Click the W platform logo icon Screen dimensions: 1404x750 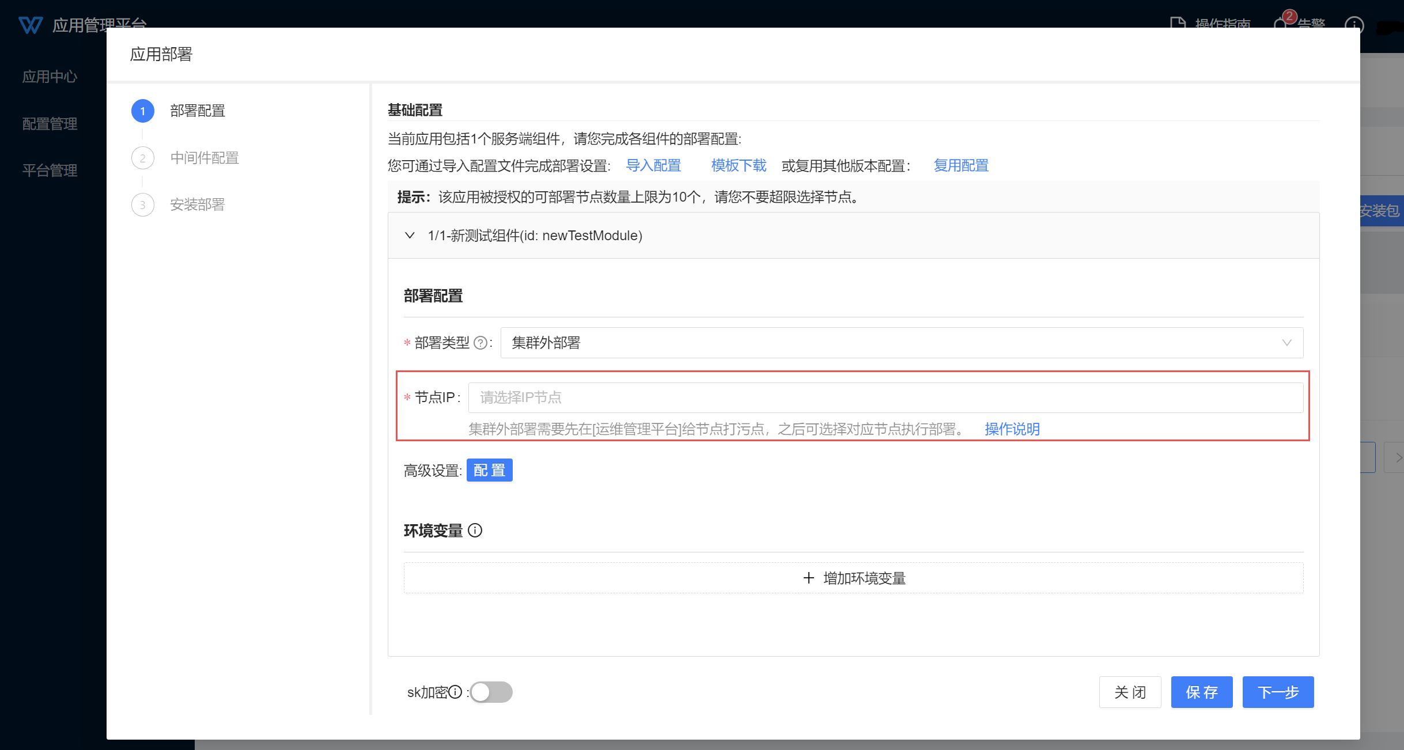pyautogui.click(x=30, y=25)
